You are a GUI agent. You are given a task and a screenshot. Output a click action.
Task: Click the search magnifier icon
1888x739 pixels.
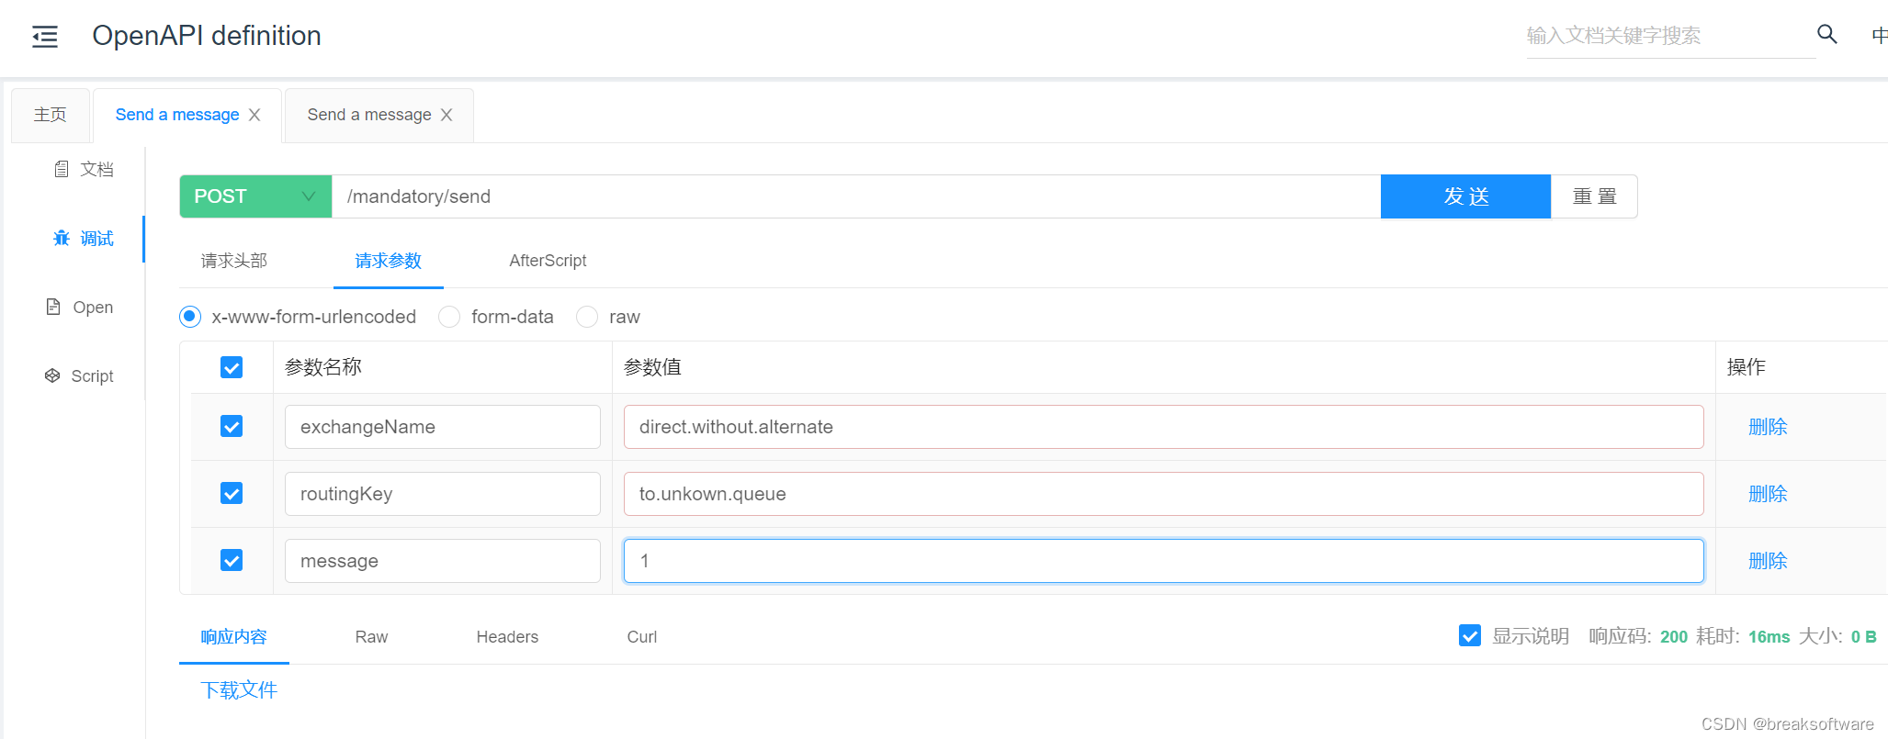[x=1826, y=34]
